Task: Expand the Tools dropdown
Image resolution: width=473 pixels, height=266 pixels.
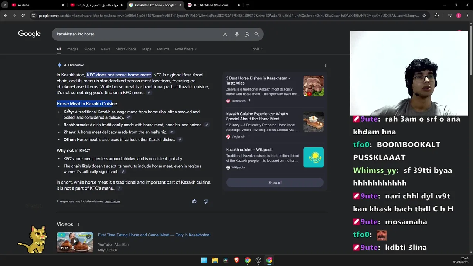Action: (x=256, y=49)
